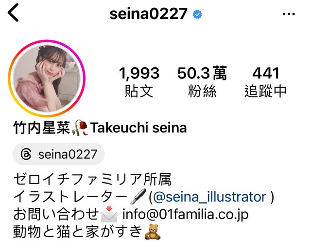
Task: Go back using the back arrow
Action: [x=13, y=13]
